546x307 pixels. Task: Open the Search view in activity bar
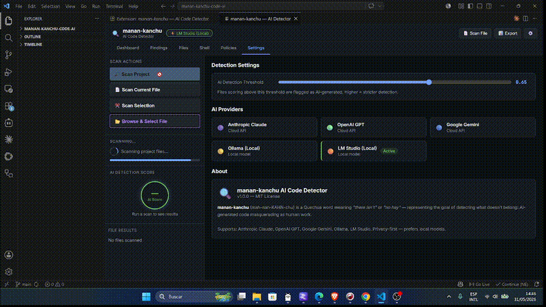[9, 38]
